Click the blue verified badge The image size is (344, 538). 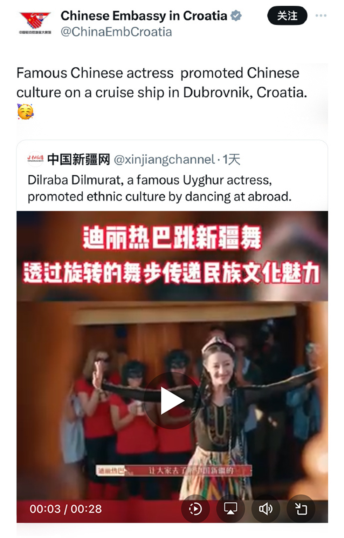236,16
